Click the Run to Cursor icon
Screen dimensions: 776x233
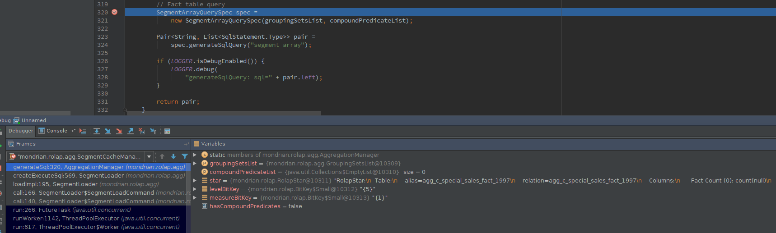coord(153,131)
